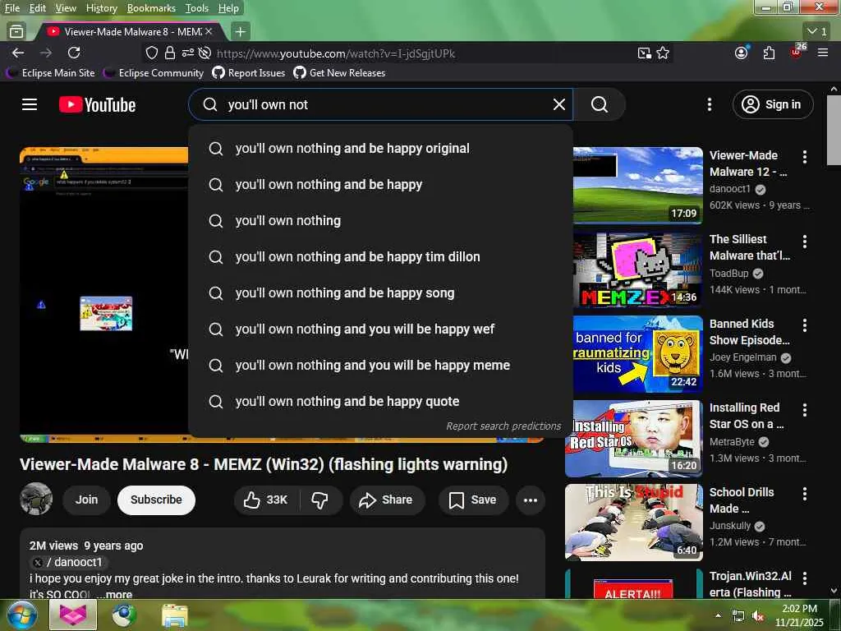Image resolution: width=841 pixels, height=631 pixels.
Task: Open options menu for Installing Red Star OS
Action: tap(805, 410)
